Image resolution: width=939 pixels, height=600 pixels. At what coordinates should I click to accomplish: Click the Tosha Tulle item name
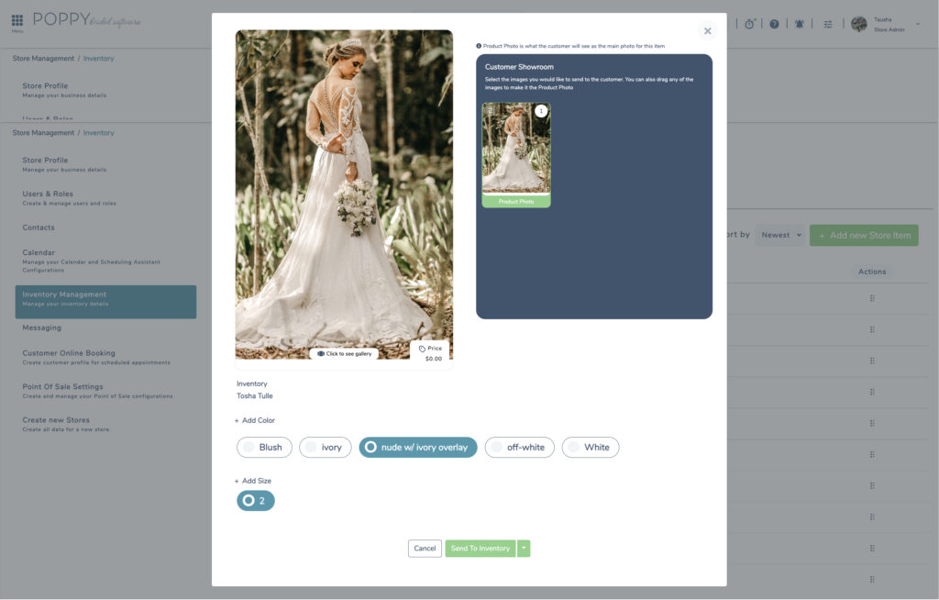coord(255,395)
